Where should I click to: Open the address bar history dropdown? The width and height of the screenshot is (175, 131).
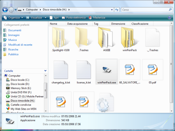click(112, 10)
